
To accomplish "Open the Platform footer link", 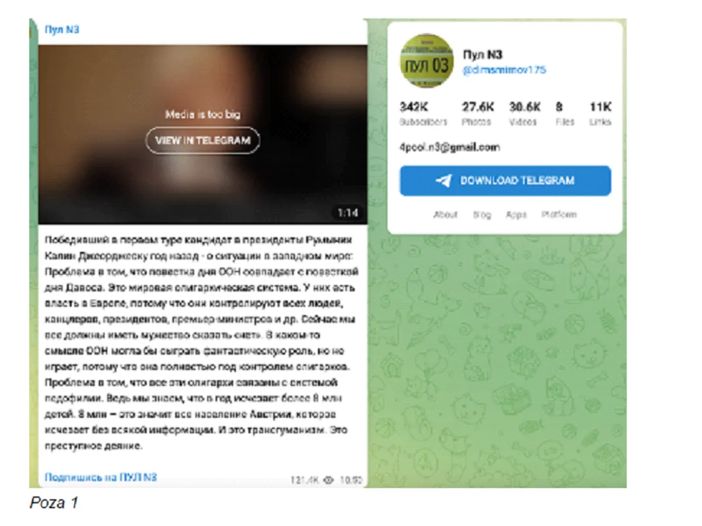I will [559, 214].
